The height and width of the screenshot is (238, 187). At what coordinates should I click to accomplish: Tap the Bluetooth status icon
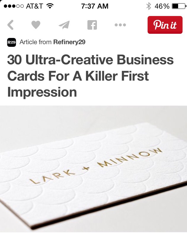click(148, 6)
